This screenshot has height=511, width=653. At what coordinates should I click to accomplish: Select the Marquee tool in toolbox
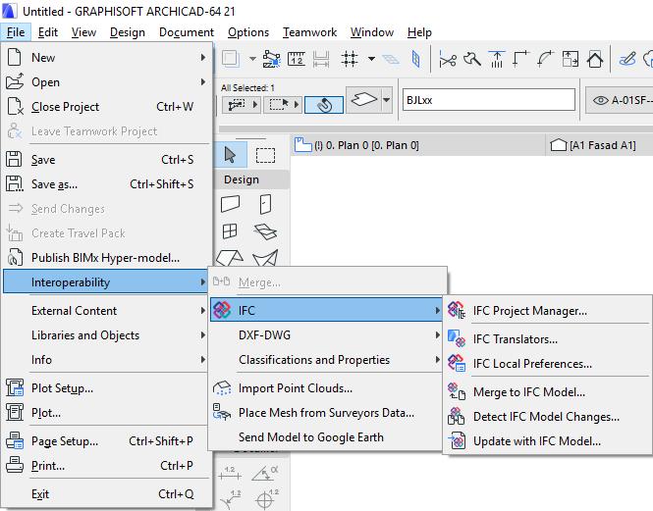(x=265, y=155)
